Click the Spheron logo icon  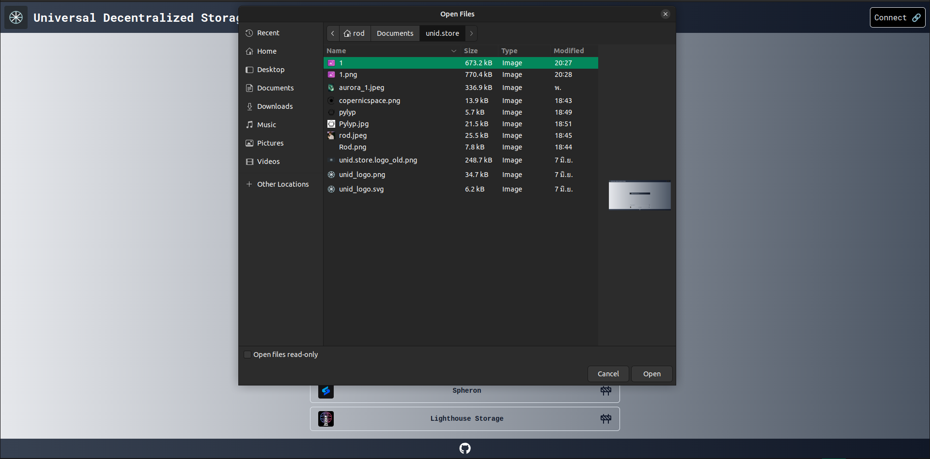pos(326,391)
